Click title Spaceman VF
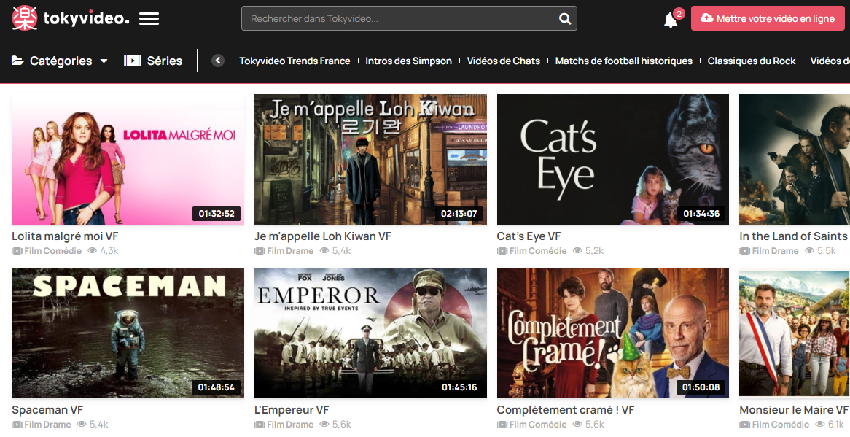850x437 pixels. [x=47, y=410]
